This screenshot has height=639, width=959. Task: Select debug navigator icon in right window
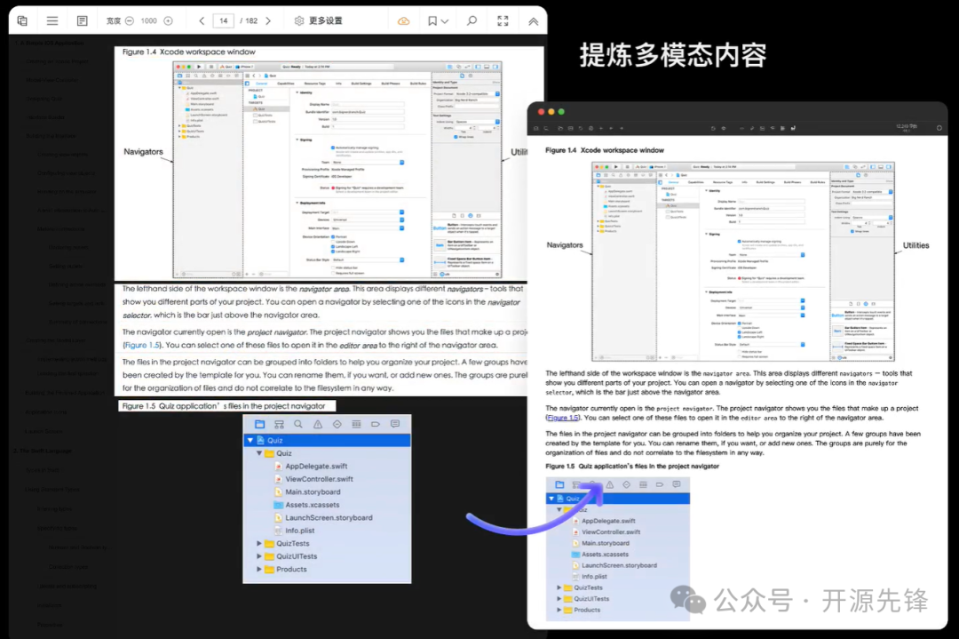tap(643, 484)
